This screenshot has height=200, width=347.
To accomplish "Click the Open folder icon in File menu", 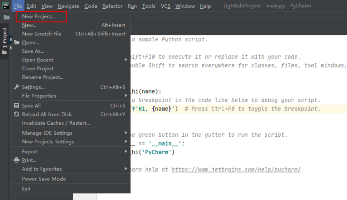I will point(17,42).
